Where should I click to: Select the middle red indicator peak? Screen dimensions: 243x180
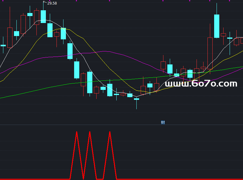pos(90,133)
